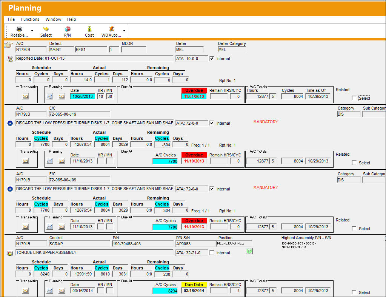Toggle the Internal checkbox for E/C 72-065-00-J19
Screen dimensions: 386x297
coord(212,123)
